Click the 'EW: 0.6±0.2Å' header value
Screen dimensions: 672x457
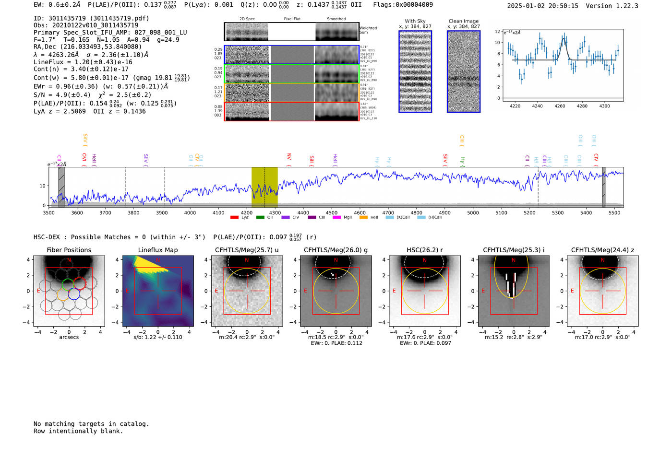pos(57,5)
